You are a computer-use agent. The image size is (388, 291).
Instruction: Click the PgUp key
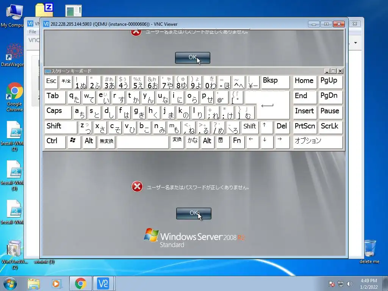[330, 82]
